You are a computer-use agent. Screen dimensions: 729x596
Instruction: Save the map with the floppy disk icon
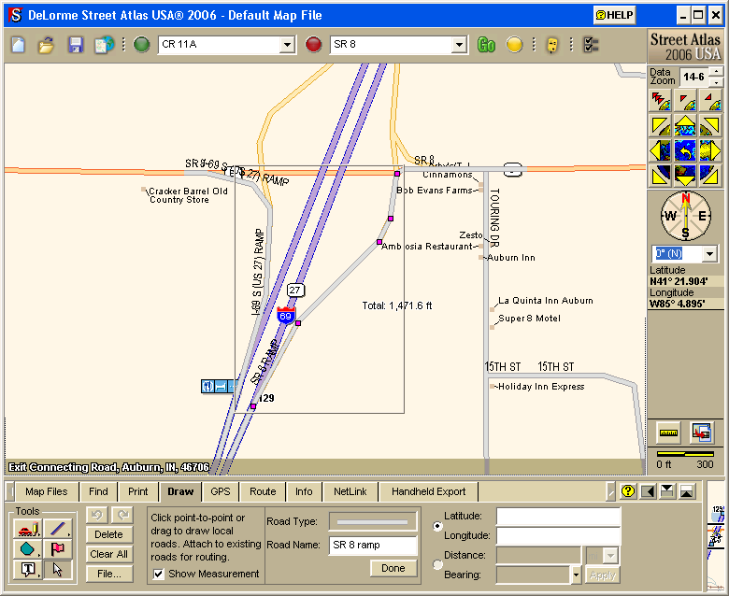tap(76, 45)
